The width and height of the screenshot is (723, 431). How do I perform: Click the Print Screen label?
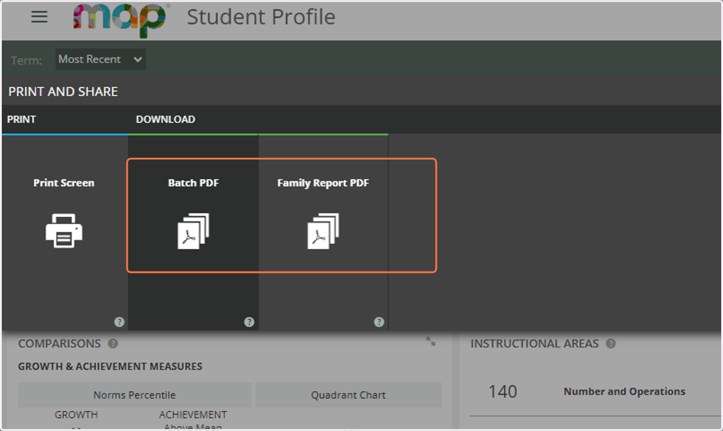pos(64,183)
